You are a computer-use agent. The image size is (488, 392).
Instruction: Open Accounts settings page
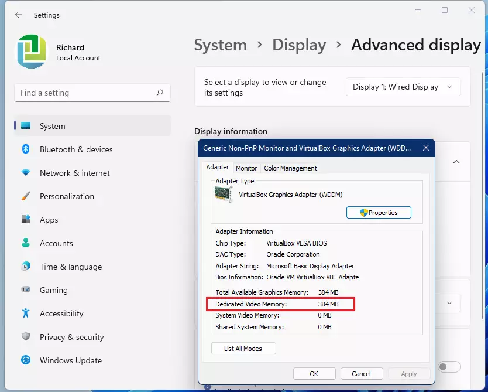coord(92,243)
